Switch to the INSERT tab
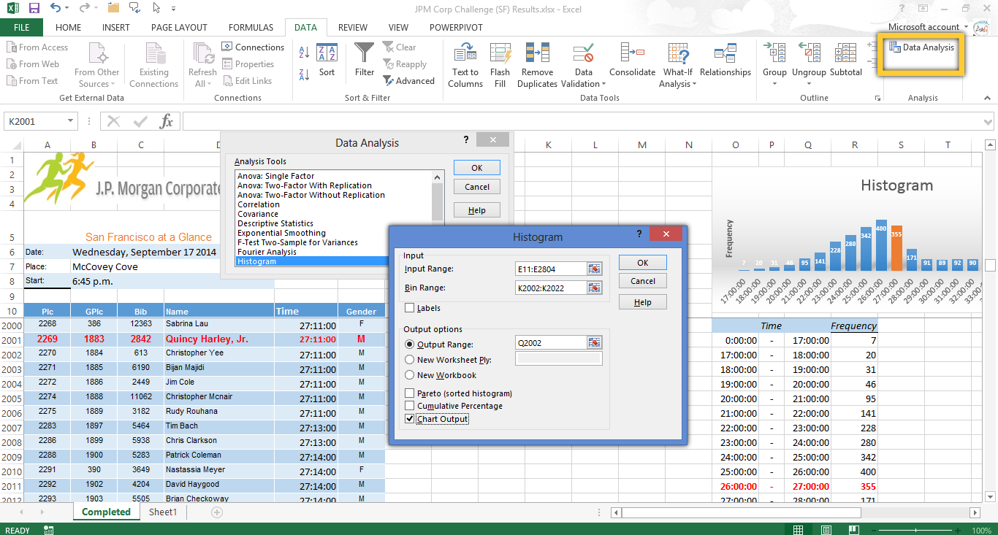Screen dimensions: 998x535 pos(116,28)
